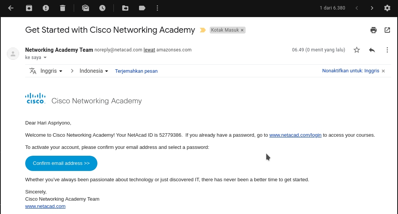The height and width of the screenshot is (214, 398).
Task: Click Terjemahkan pesan to translate
Action: click(x=136, y=71)
